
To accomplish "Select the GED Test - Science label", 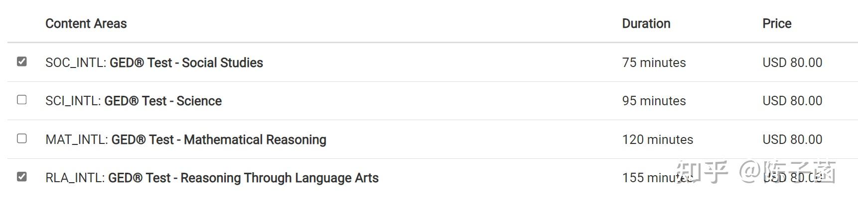I will [x=163, y=101].
